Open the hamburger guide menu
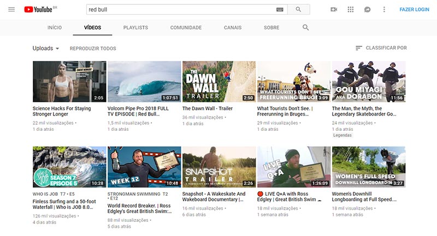437x236 pixels. coord(11,9)
